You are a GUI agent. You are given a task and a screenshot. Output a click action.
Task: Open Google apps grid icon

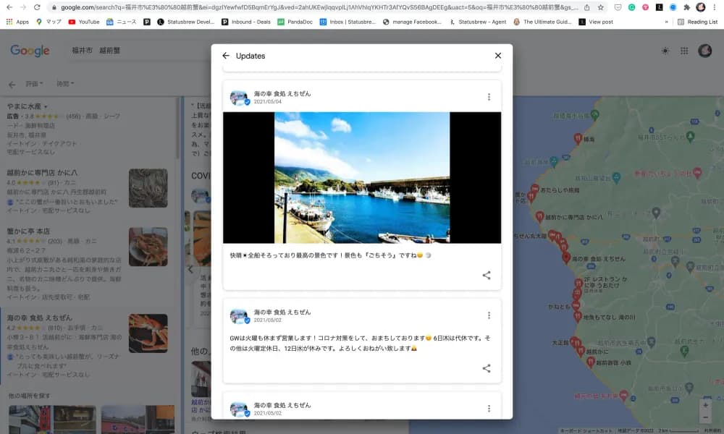684,51
